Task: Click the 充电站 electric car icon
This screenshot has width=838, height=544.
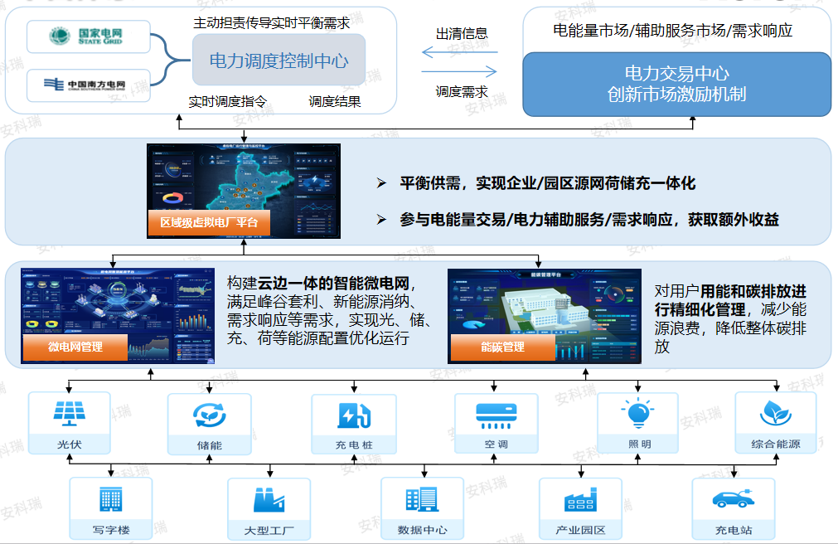Action: tap(734, 498)
